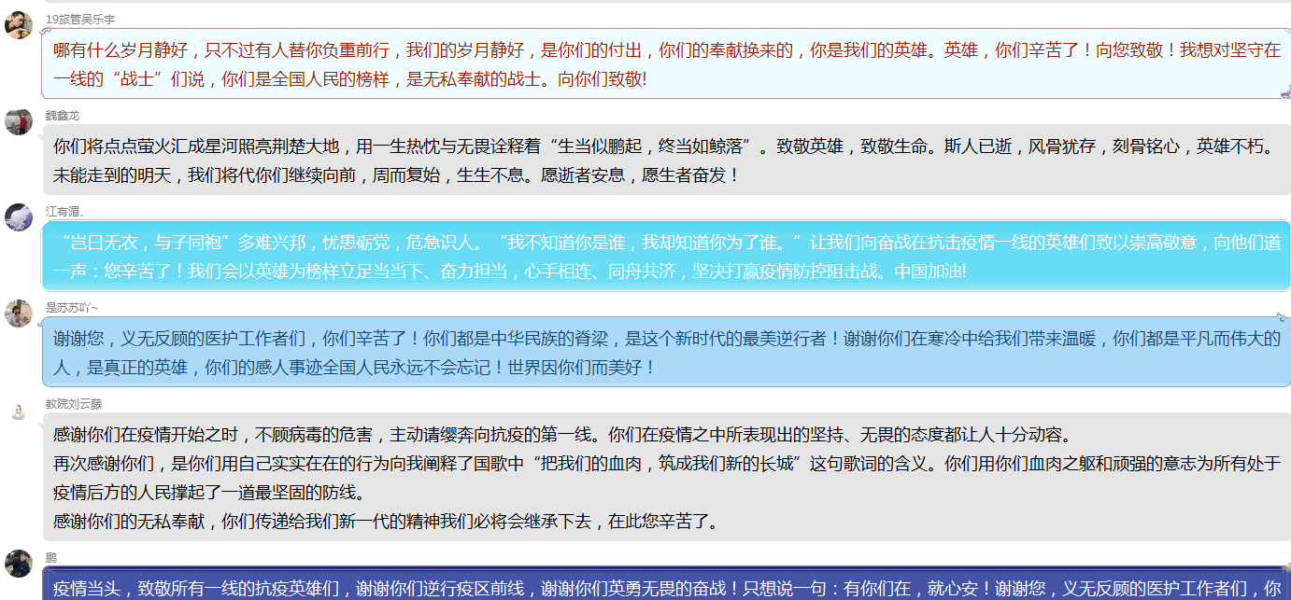The height and width of the screenshot is (600, 1291).
Task: Click the name 鹏 above the last message
Action: [51, 557]
